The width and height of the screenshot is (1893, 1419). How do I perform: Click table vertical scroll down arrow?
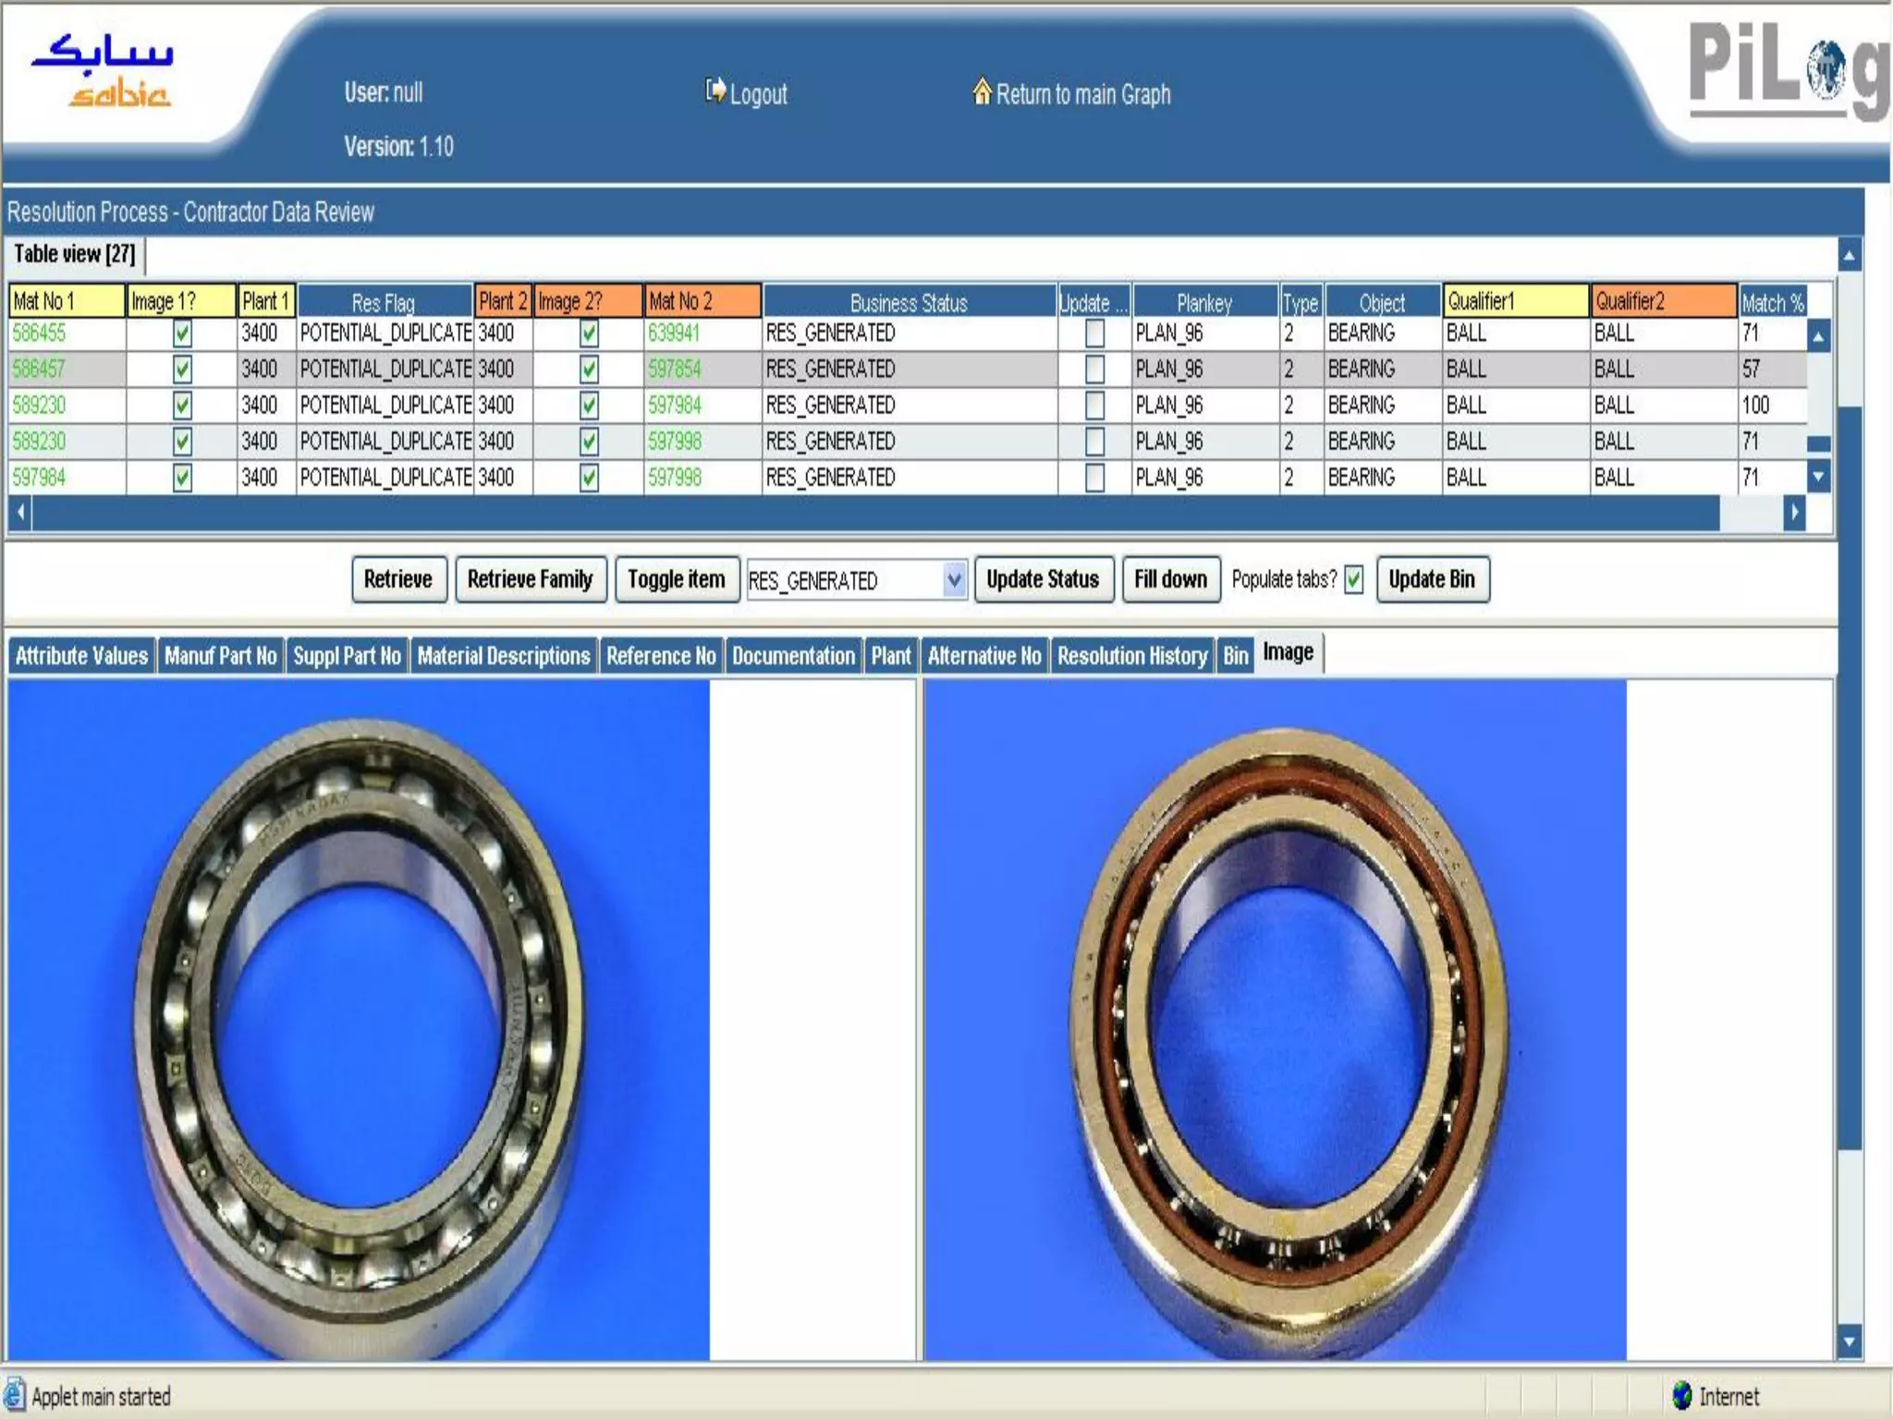[x=1818, y=478]
